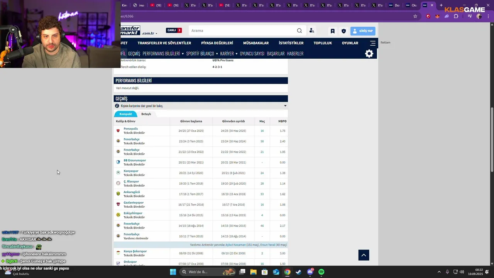Click the 53 matches value in Ankaragücü row
494x278 pixels.
click(x=262, y=194)
